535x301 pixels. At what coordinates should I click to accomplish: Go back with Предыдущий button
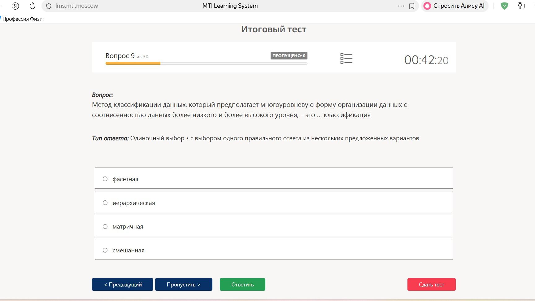click(x=123, y=284)
